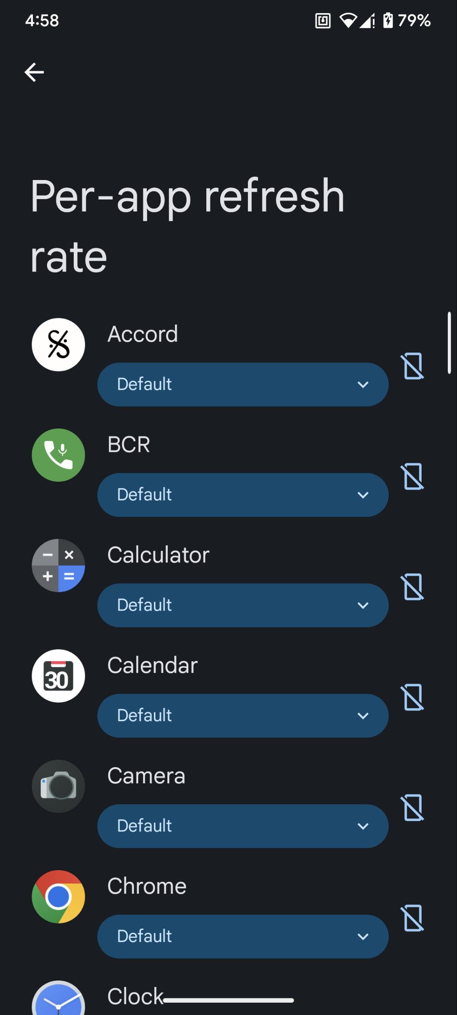Tap the Calculator app icon
This screenshot has height=1015, width=457.
58,565
